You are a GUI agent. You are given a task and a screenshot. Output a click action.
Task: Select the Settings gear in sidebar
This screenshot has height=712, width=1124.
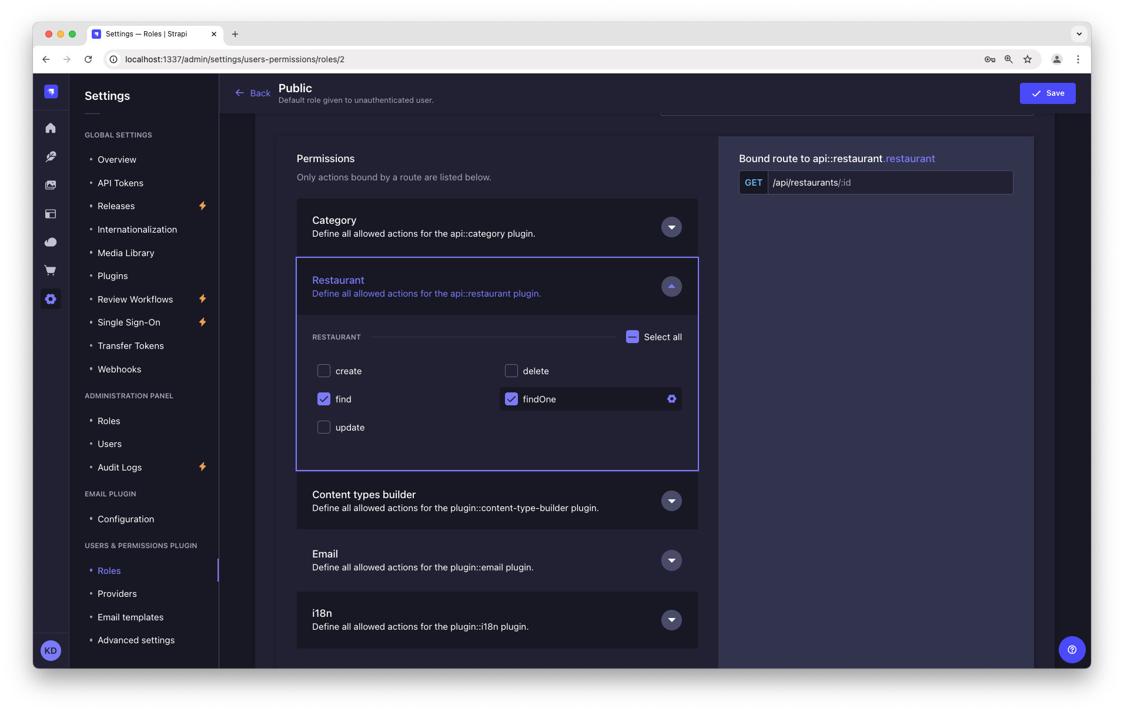(x=51, y=299)
